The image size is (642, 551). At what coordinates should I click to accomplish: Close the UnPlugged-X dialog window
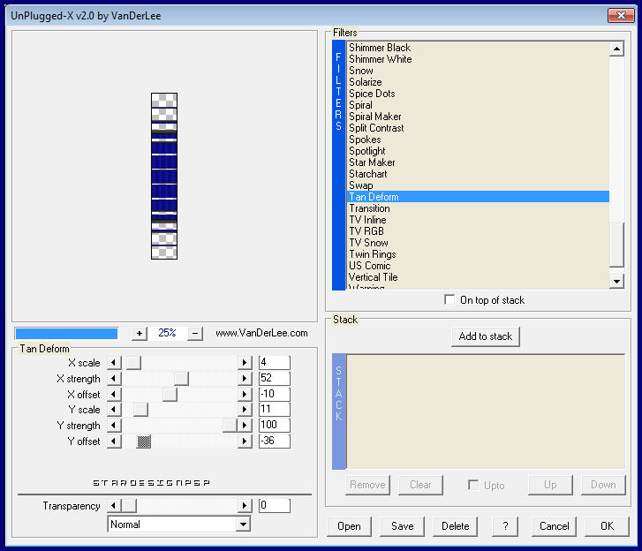pyautogui.click(x=621, y=16)
